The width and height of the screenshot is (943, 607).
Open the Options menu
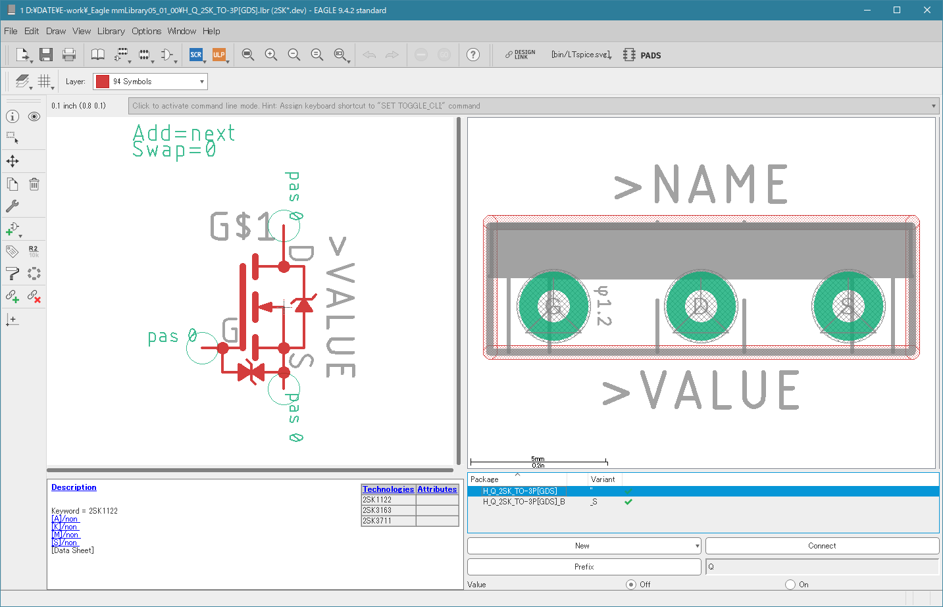(146, 31)
